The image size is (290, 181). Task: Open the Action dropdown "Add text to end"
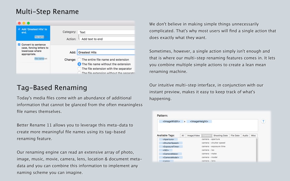[107, 39]
